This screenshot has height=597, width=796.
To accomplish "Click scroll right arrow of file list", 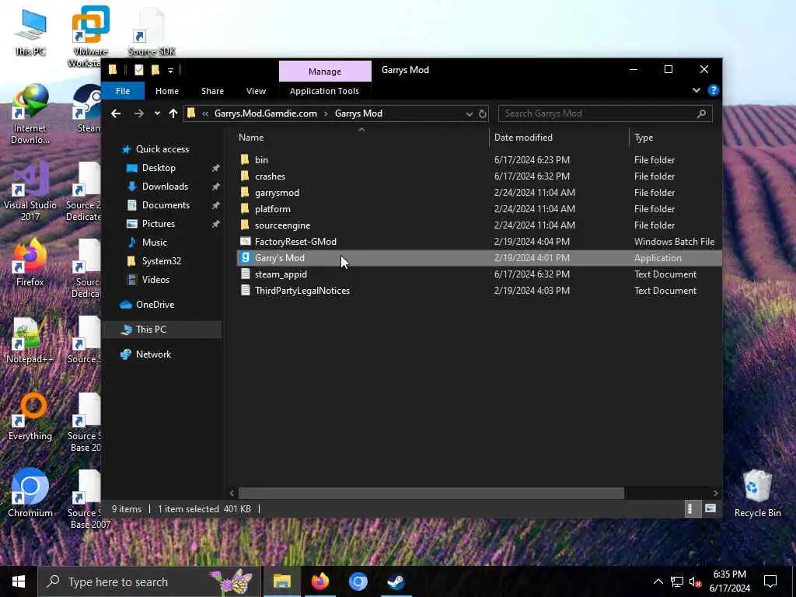I will (x=715, y=493).
